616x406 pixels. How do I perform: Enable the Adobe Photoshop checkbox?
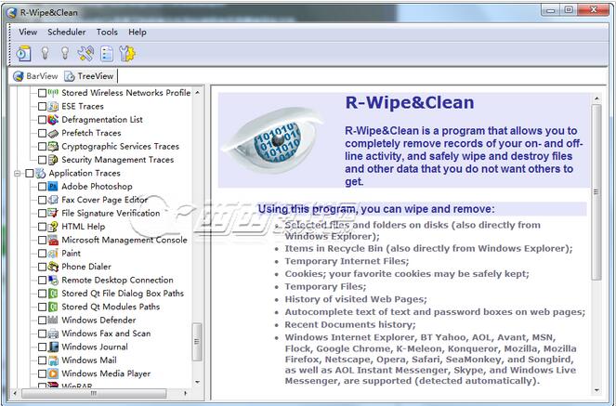[42, 187]
